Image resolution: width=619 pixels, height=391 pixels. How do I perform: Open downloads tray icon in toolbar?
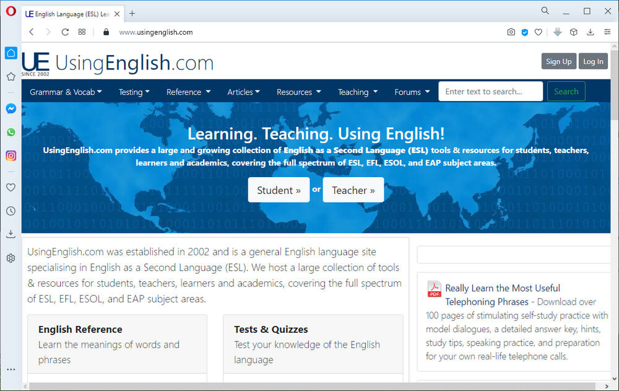click(x=590, y=32)
